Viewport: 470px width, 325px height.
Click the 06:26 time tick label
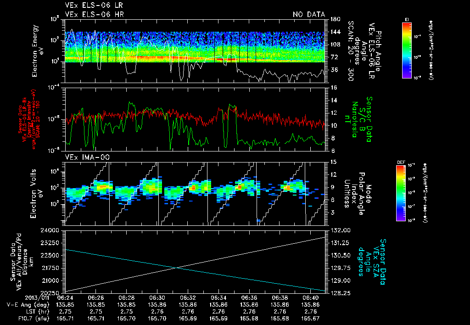95,298
